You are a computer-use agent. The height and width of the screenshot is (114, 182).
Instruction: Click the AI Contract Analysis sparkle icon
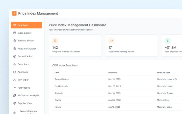coord(15,95)
